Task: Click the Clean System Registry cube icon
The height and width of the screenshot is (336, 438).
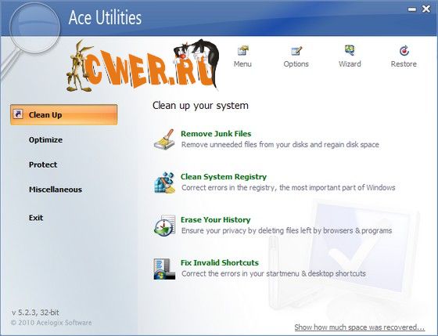Action: click(164, 182)
